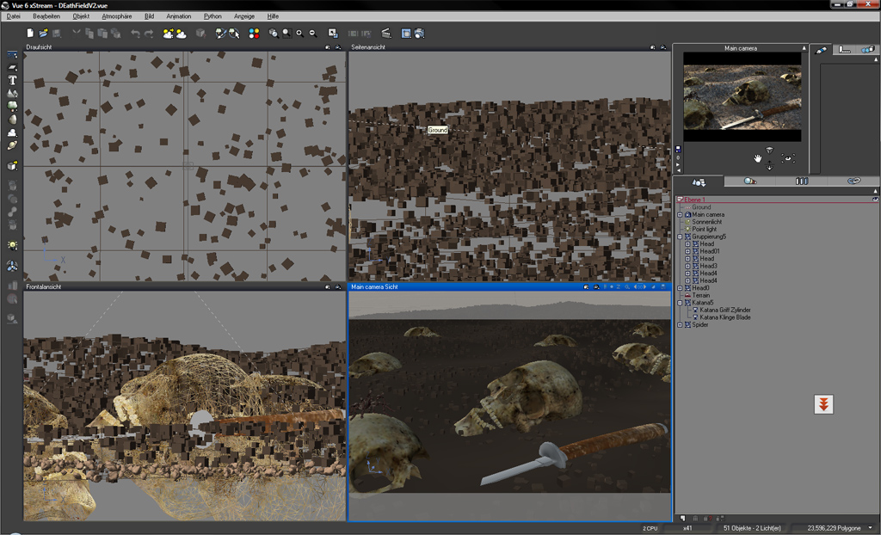Click the Open file folder icon
881x535 pixels.
point(43,34)
